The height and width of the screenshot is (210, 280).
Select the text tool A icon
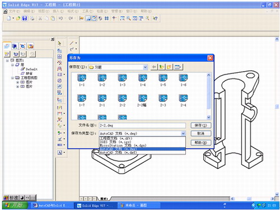[59, 152]
